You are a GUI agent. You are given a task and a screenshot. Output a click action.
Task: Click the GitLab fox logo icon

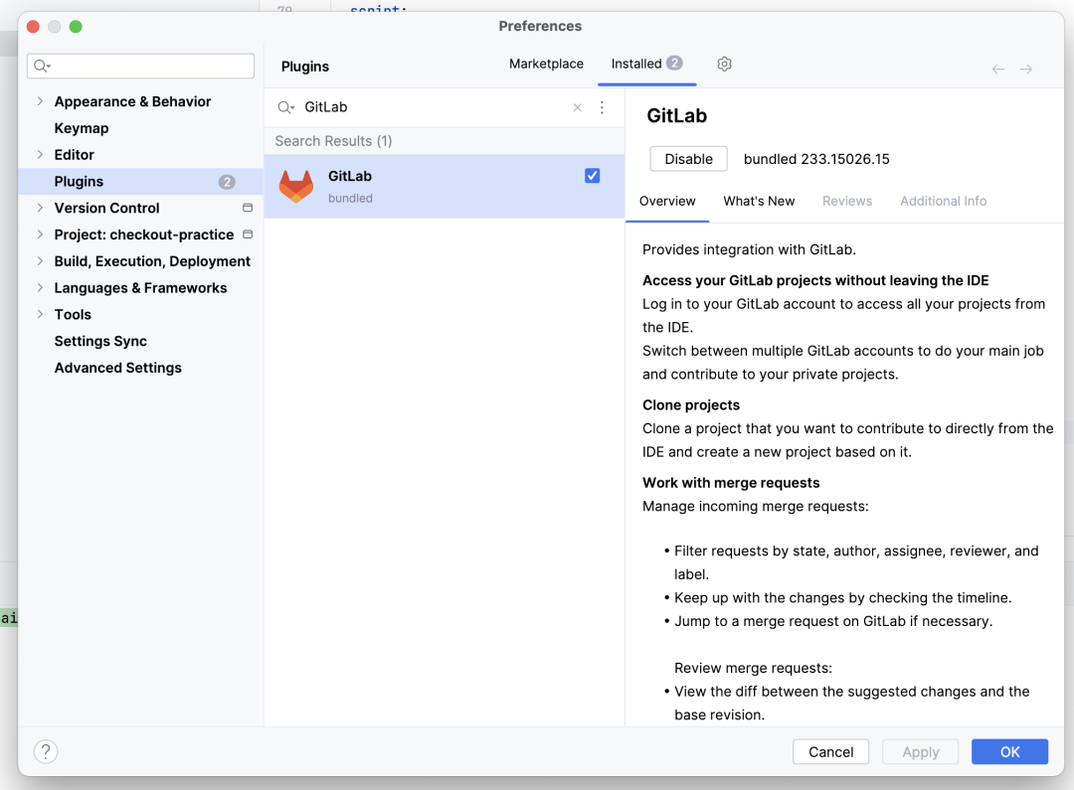click(x=296, y=186)
